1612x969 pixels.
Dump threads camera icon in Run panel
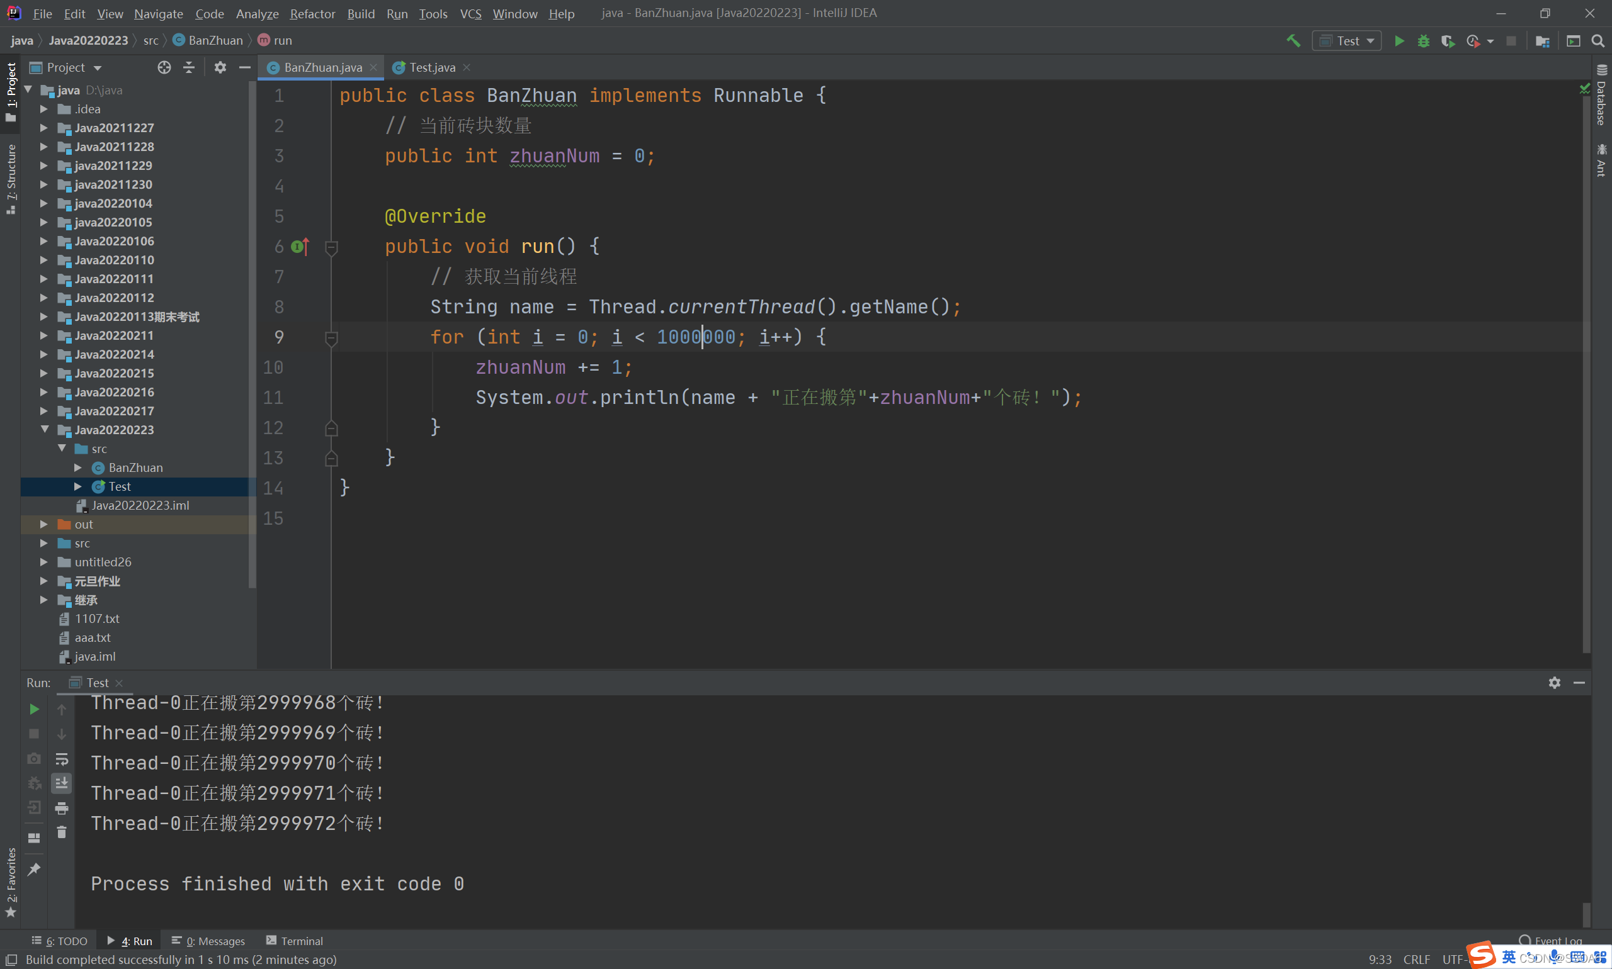(34, 759)
